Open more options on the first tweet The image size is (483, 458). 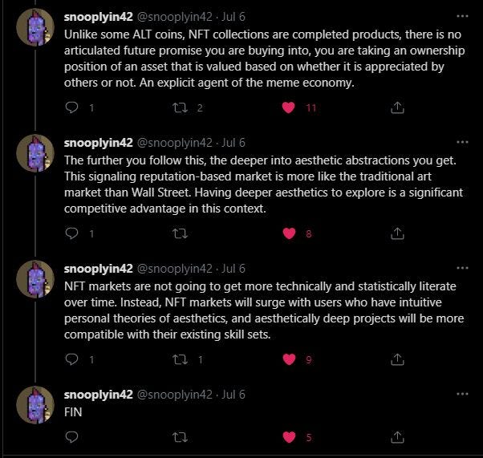[461, 16]
